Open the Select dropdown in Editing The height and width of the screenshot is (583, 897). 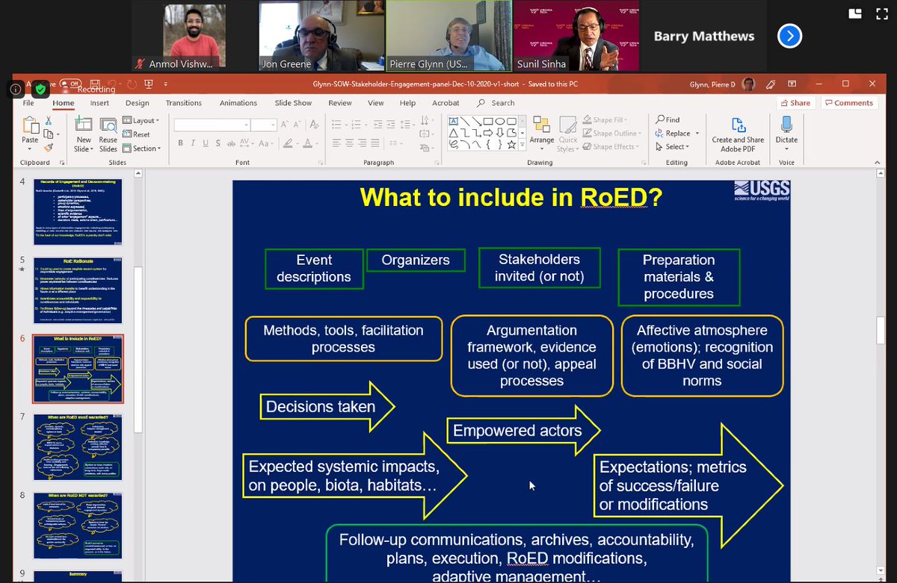pos(672,147)
